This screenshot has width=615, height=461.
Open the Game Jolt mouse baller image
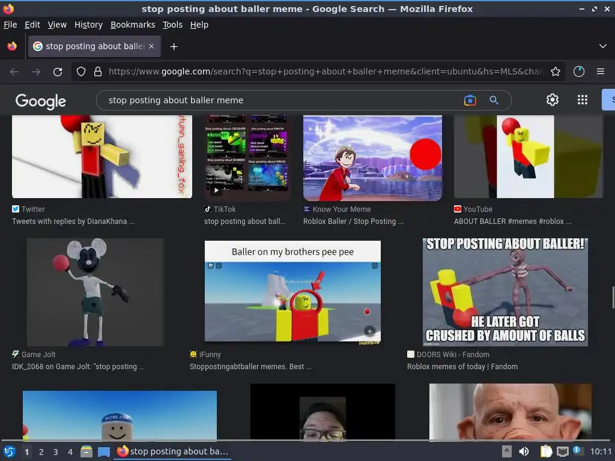[x=95, y=292]
